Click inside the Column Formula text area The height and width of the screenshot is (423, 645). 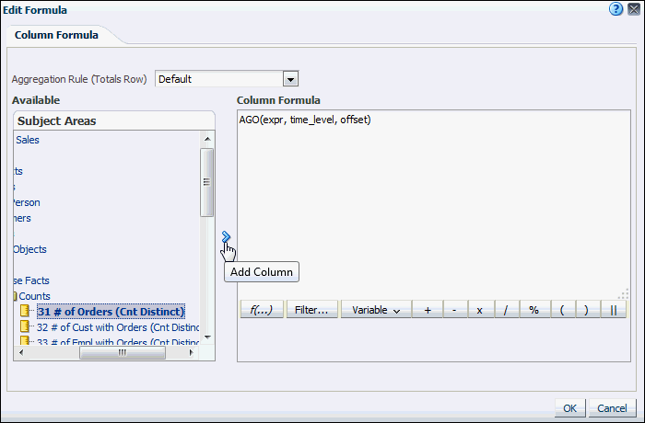click(x=431, y=202)
